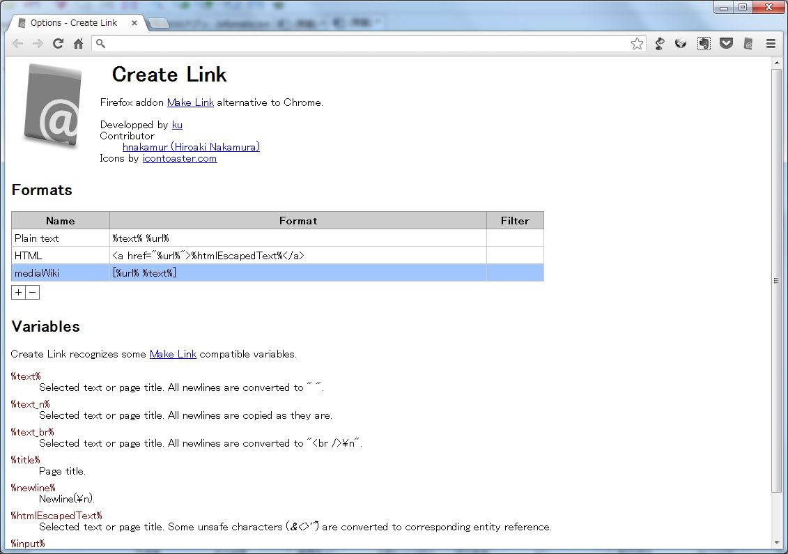This screenshot has height=554, width=788.
Task: Open the Create Link extension button
Action: (748, 44)
